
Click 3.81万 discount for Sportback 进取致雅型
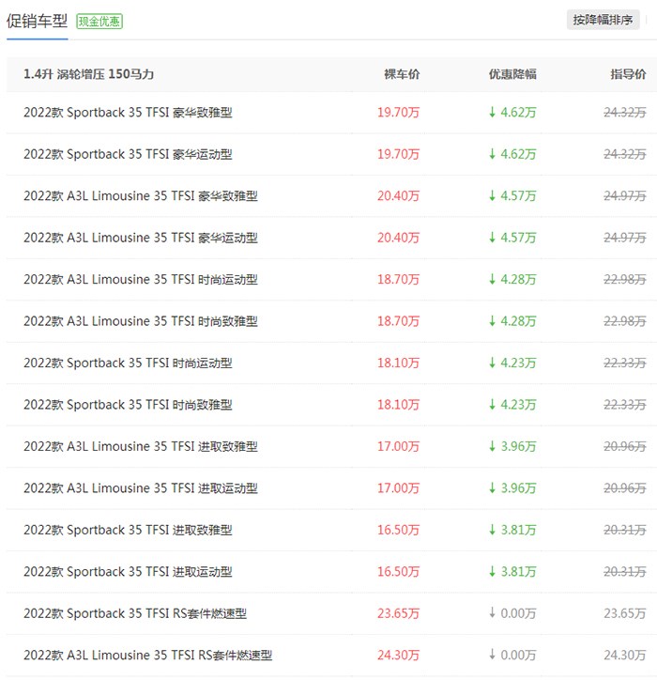[512, 530]
